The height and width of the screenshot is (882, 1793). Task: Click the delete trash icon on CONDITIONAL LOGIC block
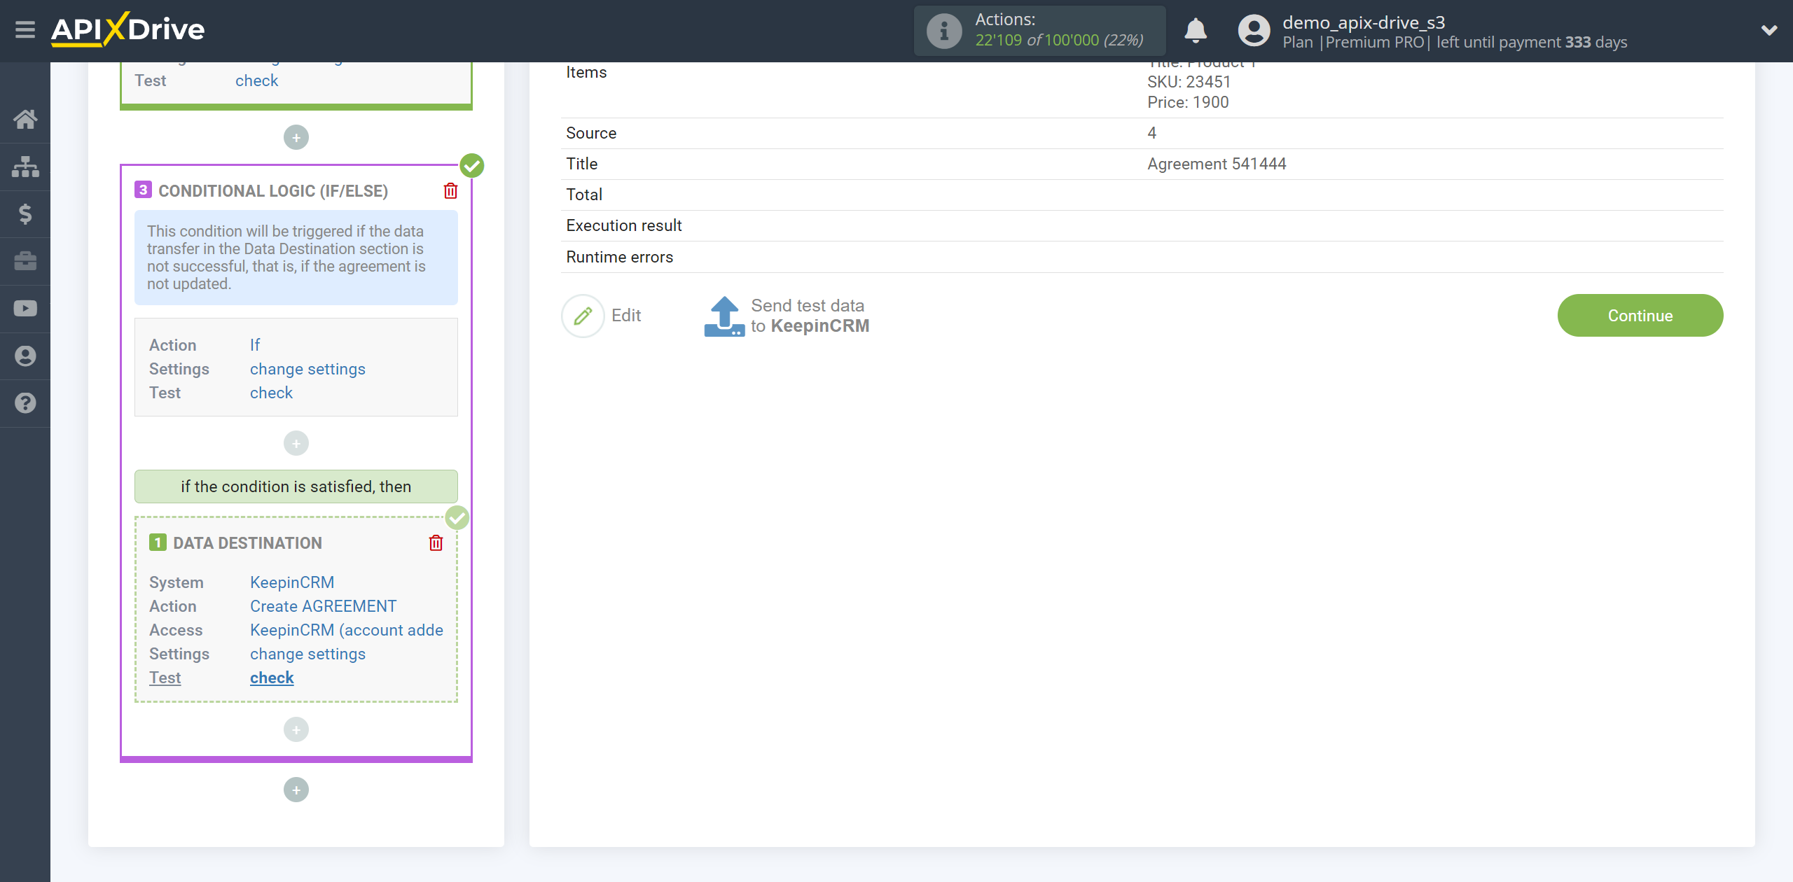pos(452,191)
